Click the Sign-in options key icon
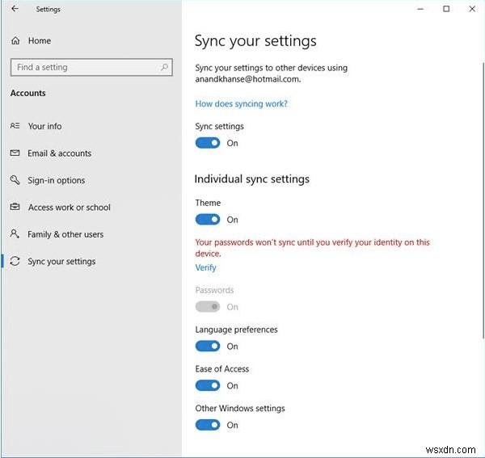Image resolution: width=485 pixels, height=458 pixels. point(15,180)
